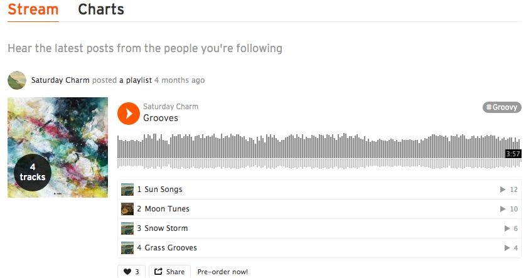Click the Pre-order now! link
Image resolution: width=531 pixels, height=278 pixels.
[223, 272]
